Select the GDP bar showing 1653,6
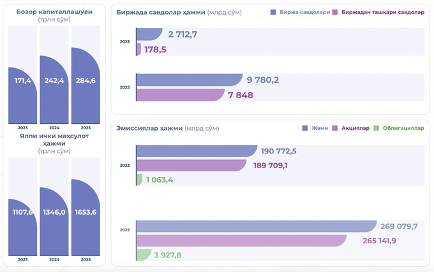434x272 pixels. [x=86, y=217]
